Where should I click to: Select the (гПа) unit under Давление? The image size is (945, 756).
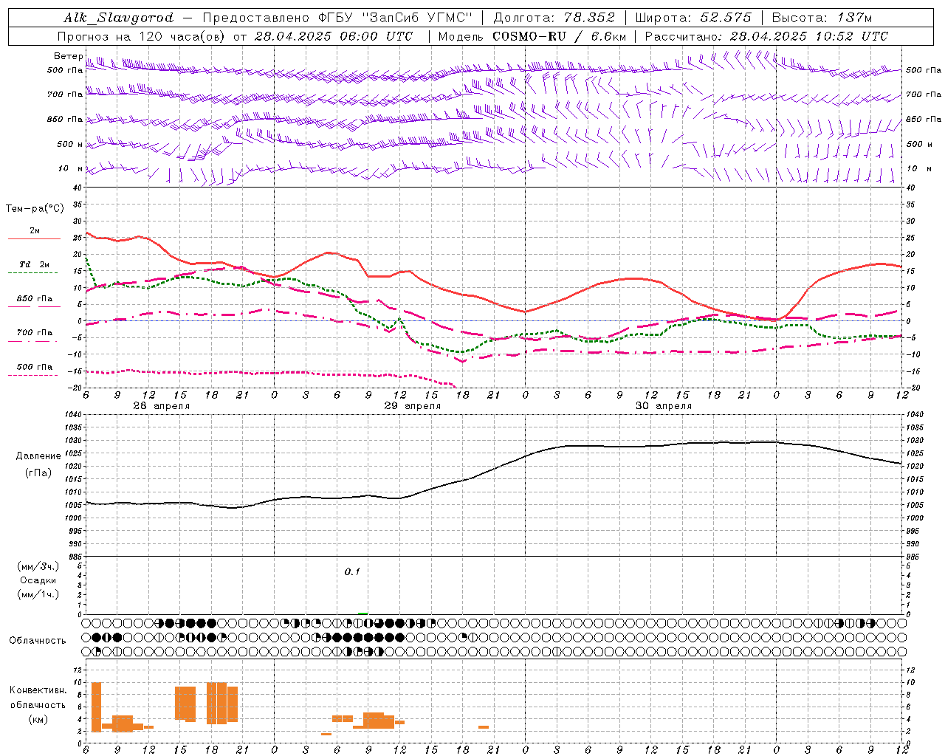pos(38,473)
